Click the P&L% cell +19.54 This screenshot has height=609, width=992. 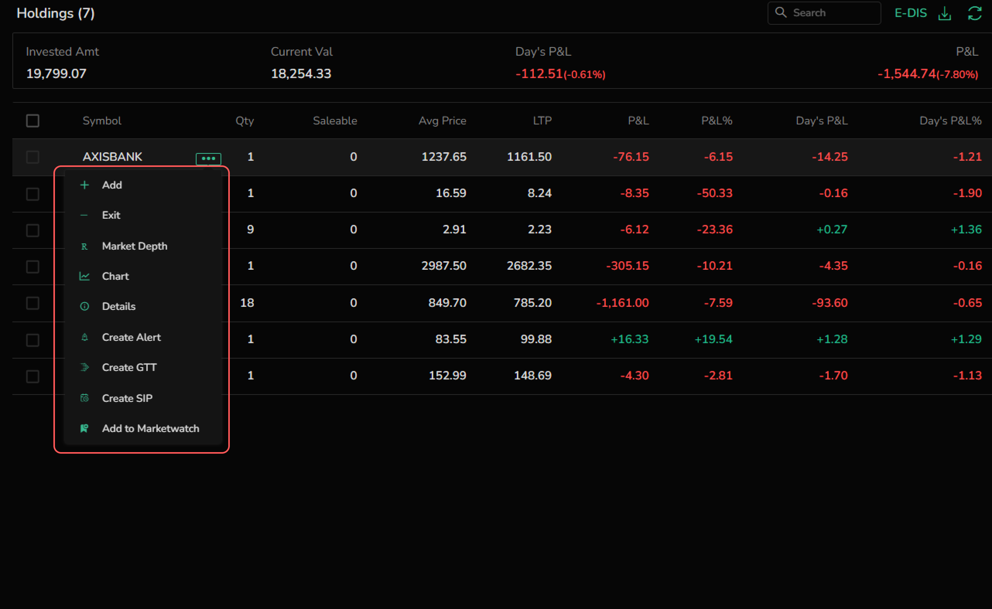pyautogui.click(x=713, y=339)
